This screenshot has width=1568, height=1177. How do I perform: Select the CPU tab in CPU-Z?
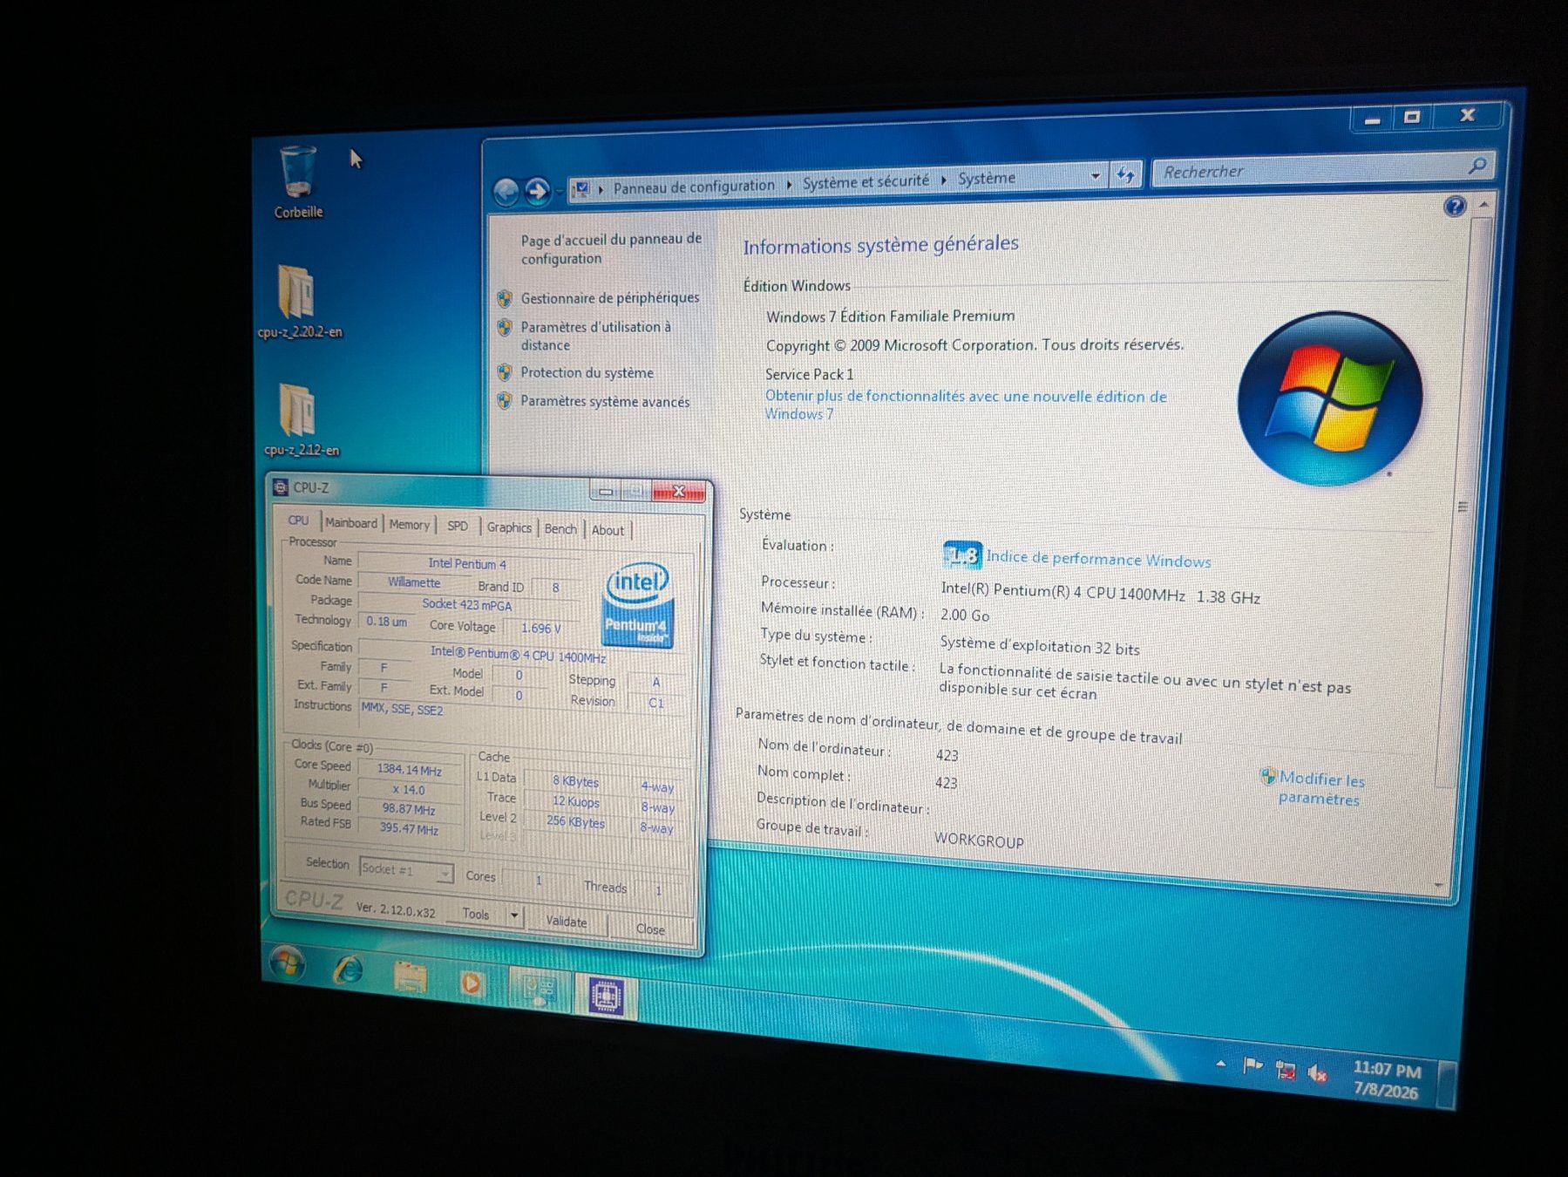pos(298,520)
